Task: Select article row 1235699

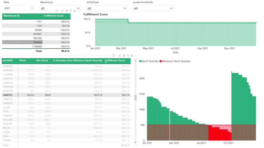Action: 66,66
